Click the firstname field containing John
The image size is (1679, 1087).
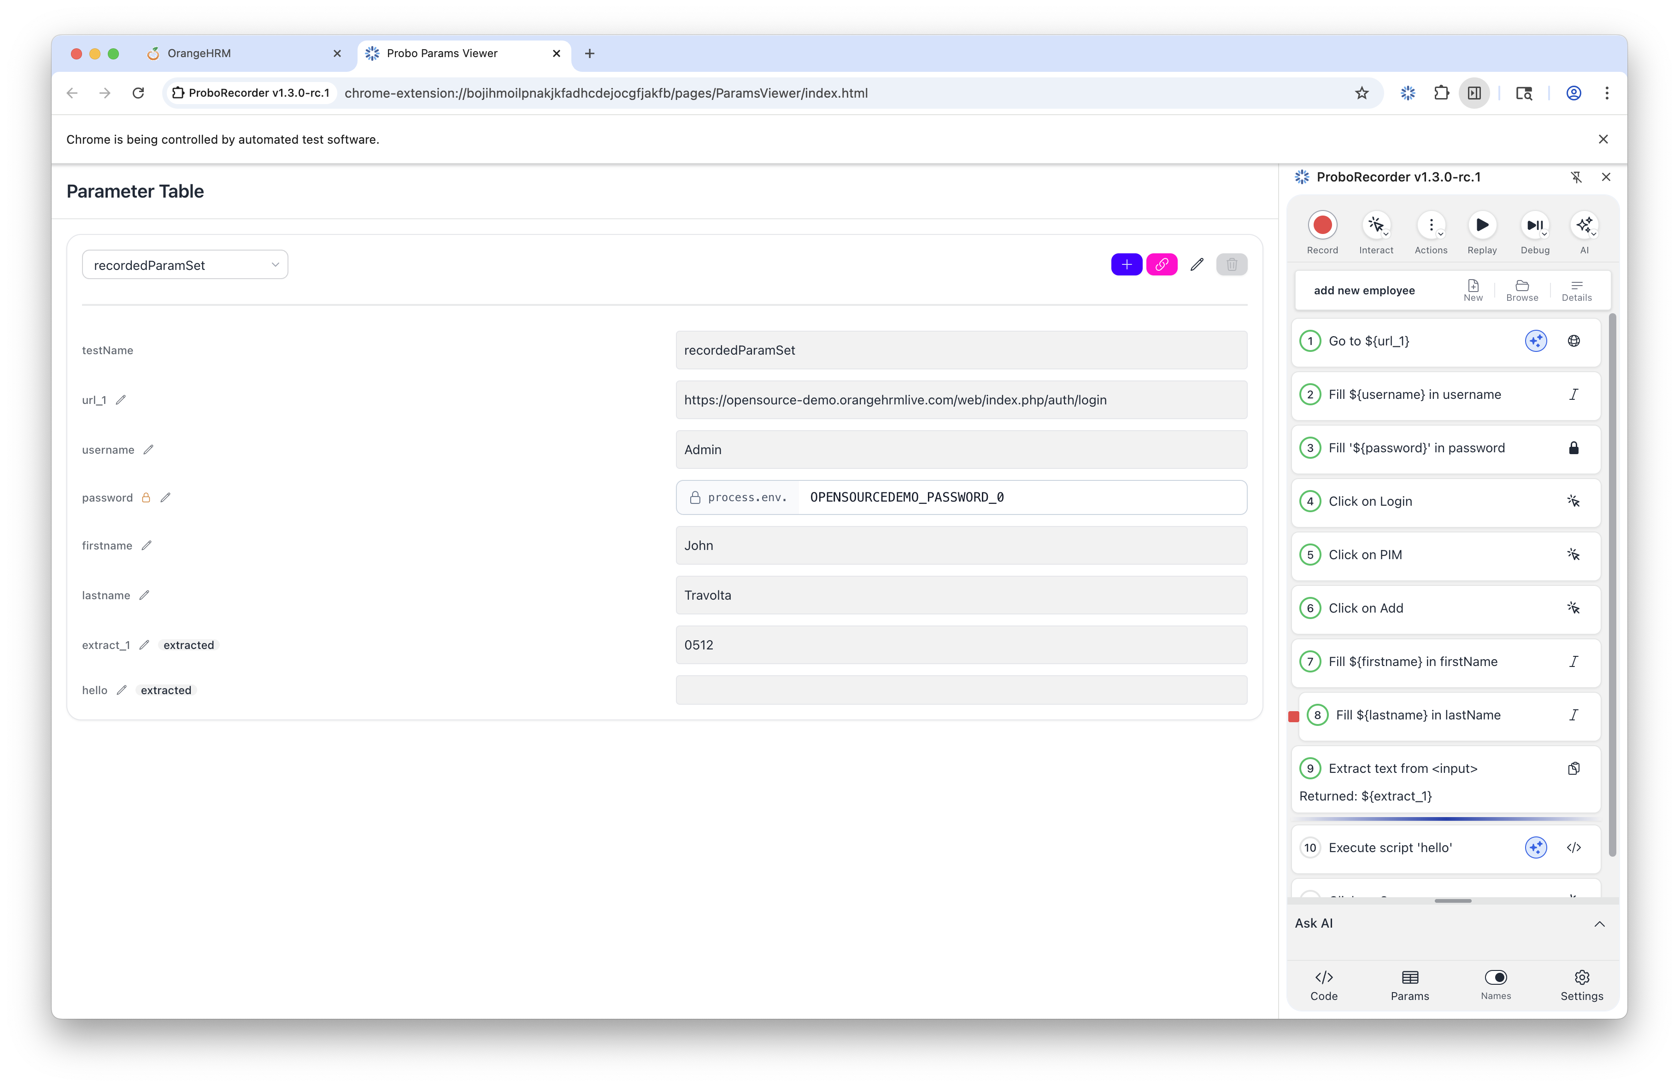(960, 545)
